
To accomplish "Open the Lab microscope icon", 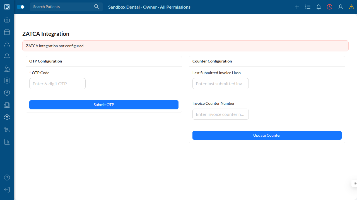I will tap(7, 68).
